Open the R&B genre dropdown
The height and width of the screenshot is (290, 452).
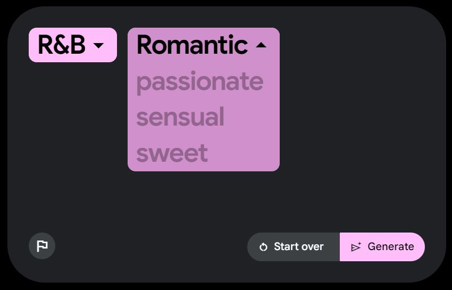click(x=72, y=45)
